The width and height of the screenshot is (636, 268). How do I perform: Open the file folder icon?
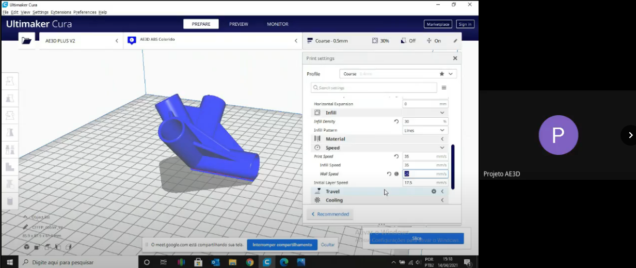pyautogui.click(x=27, y=40)
